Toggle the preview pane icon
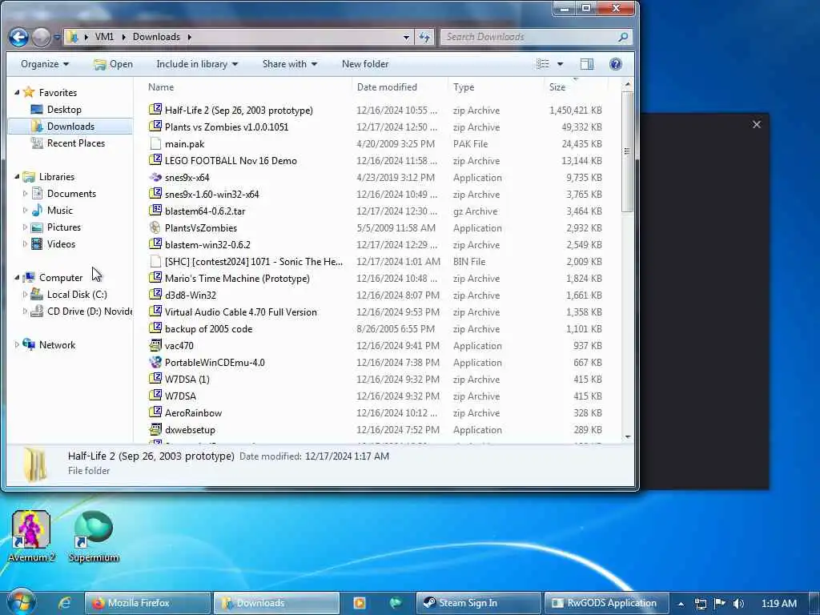 (587, 64)
